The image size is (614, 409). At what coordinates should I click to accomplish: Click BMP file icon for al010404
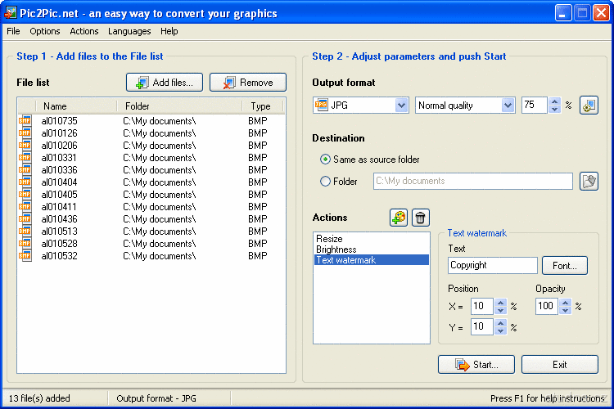[x=25, y=182]
